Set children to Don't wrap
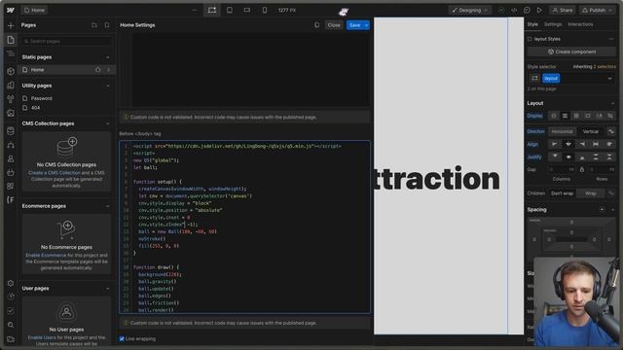 click(563, 193)
